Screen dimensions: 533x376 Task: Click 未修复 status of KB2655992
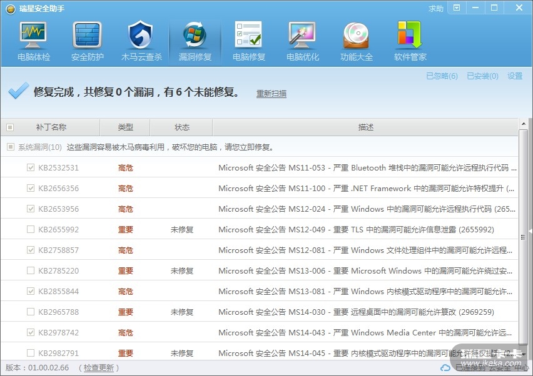pos(182,230)
